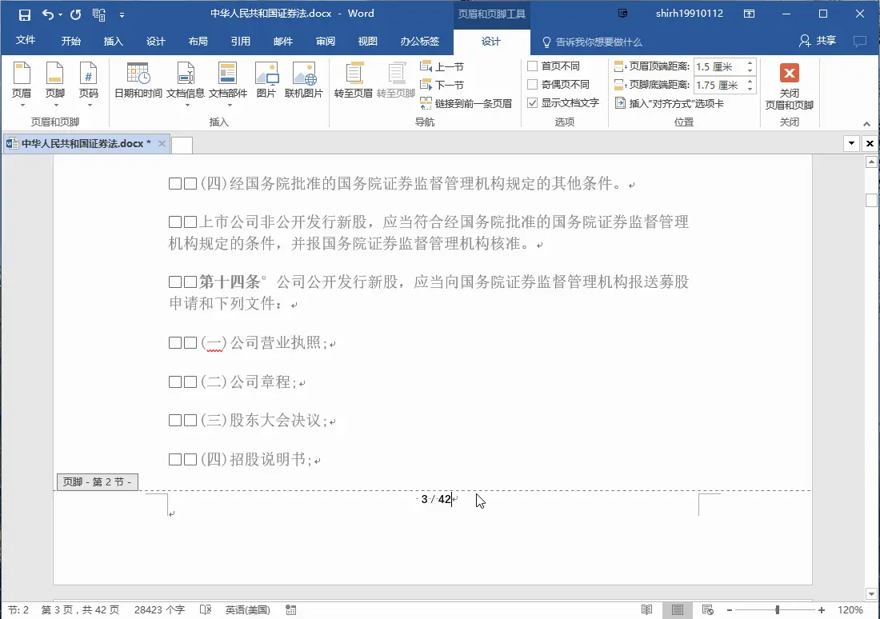880x619 pixels.
Task: Click the ribbon display options icon
Action: tap(750, 14)
